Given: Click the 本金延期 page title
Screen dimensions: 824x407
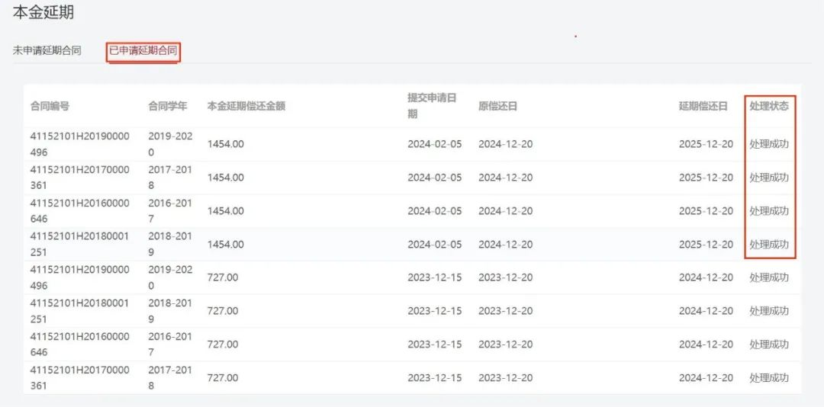Looking at the screenshot, I should (x=43, y=13).
